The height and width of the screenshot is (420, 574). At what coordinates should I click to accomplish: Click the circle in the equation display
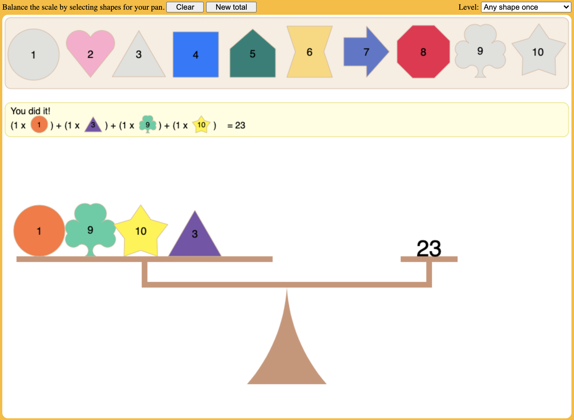point(39,125)
